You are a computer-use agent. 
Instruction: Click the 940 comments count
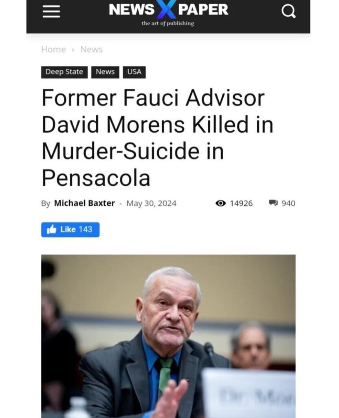pyautogui.click(x=288, y=203)
